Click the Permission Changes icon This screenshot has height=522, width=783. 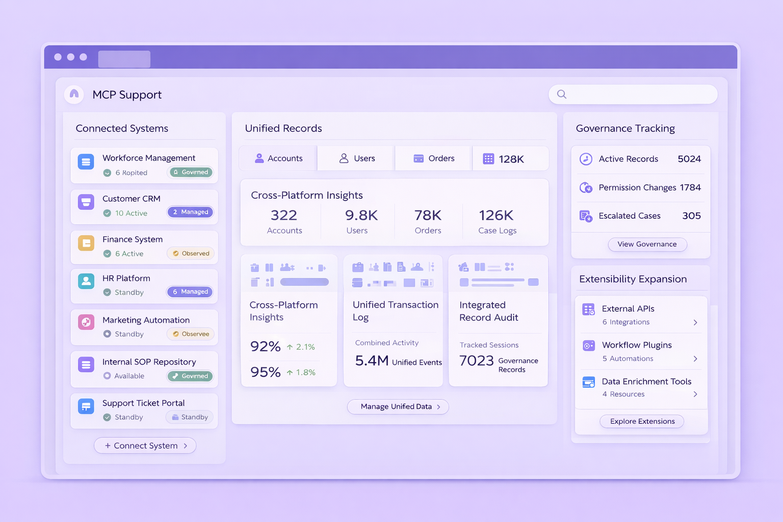click(586, 188)
